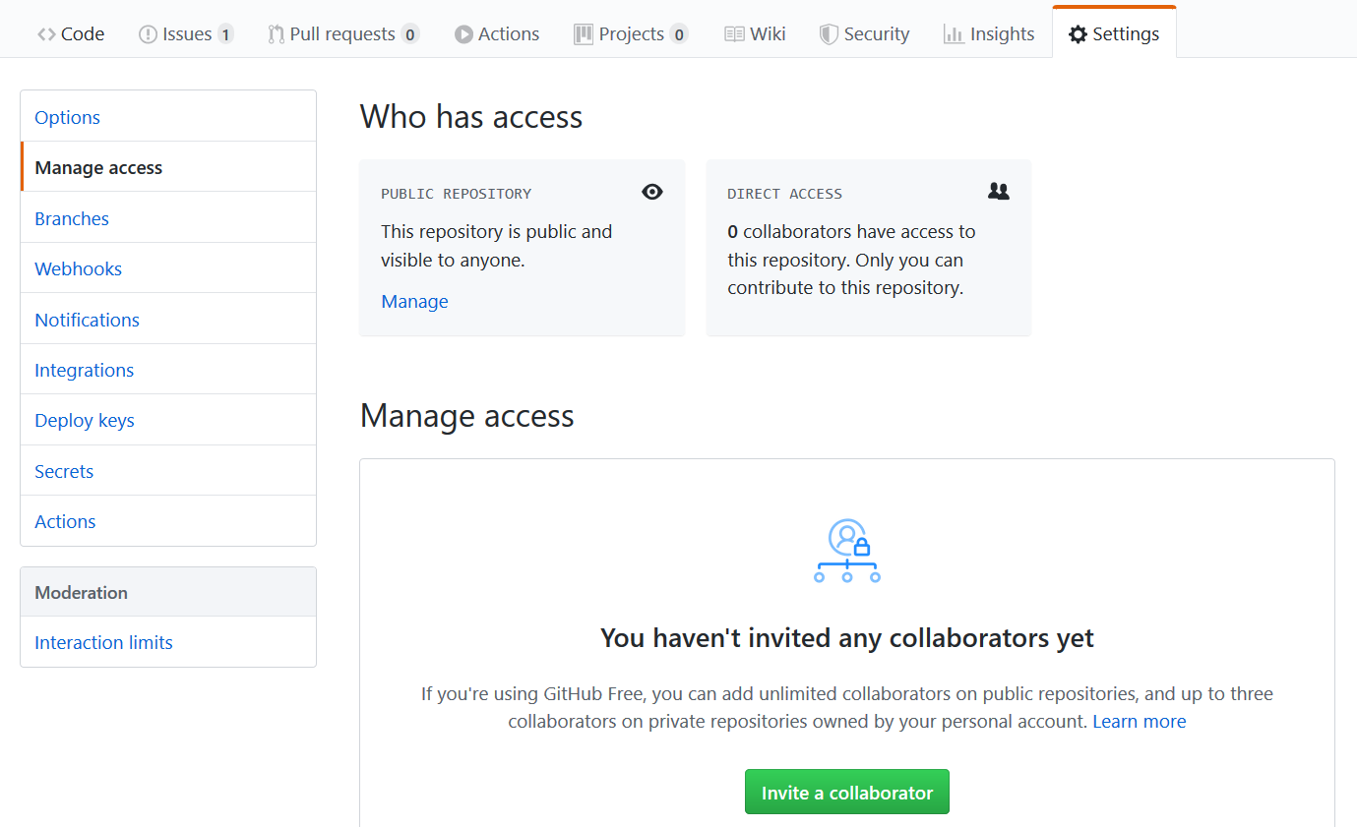Click the "This repository is public" description
The image size is (1357, 827).
[497, 246]
